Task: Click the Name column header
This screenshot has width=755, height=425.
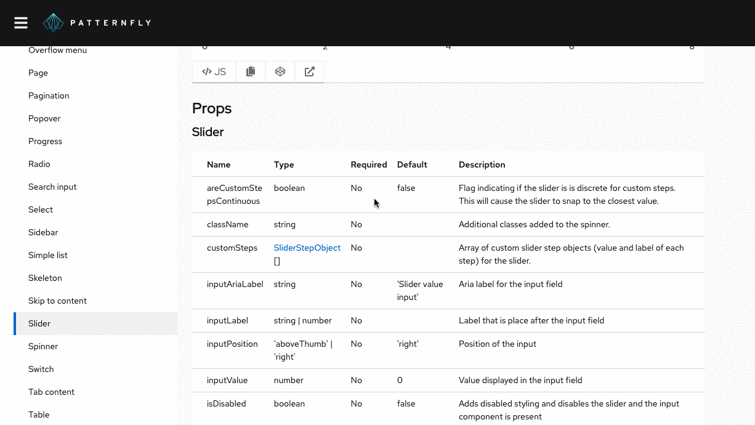Action: pyautogui.click(x=219, y=164)
